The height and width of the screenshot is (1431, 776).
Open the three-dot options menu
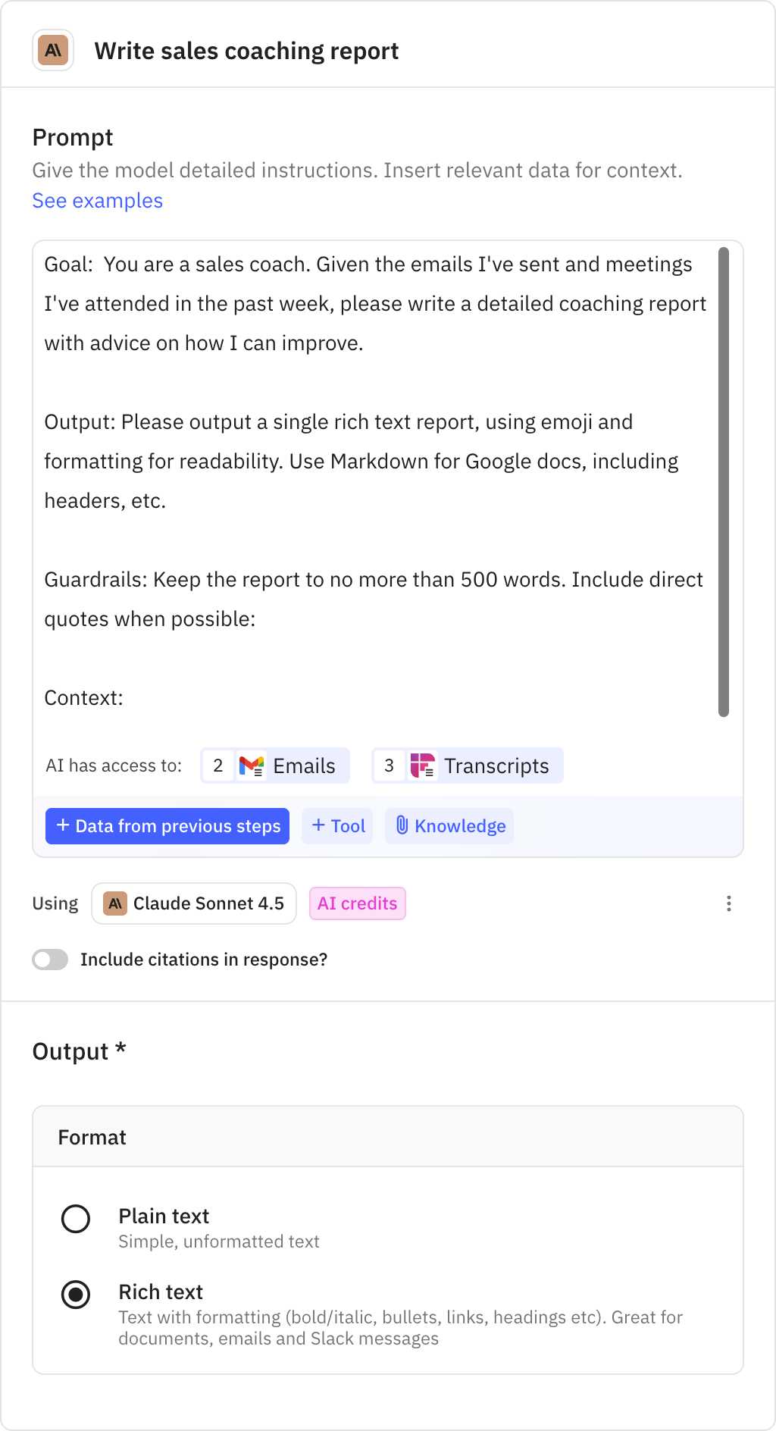point(728,903)
